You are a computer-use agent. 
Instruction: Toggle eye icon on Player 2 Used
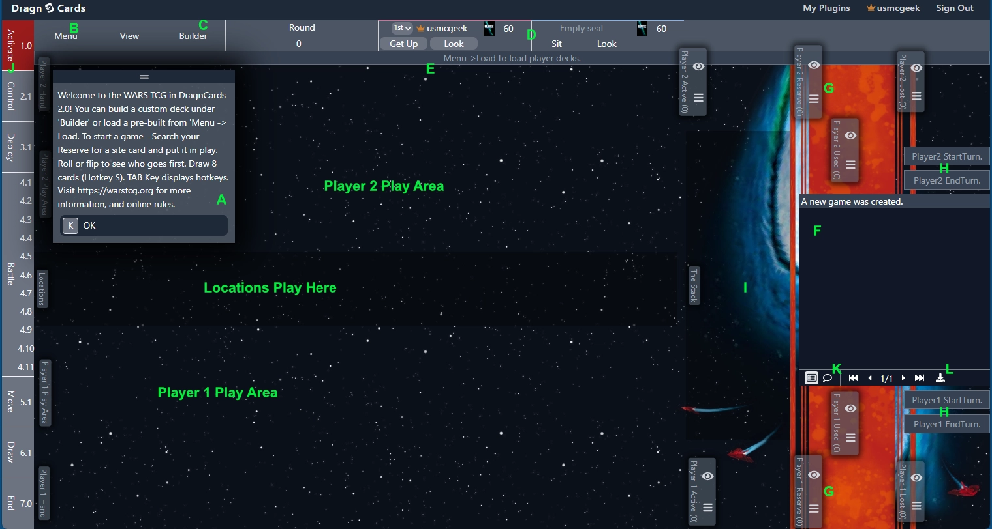(x=850, y=136)
